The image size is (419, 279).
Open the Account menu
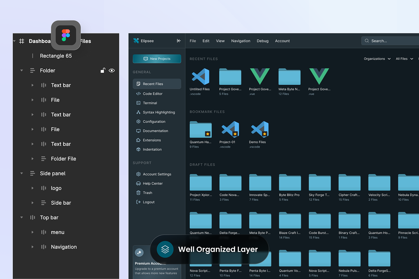tap(282, 41)
